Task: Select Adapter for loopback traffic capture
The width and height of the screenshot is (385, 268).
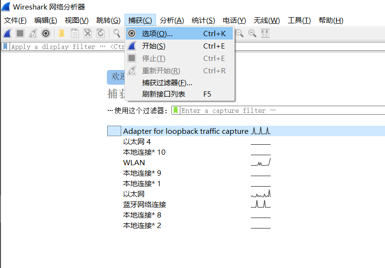Action: click(246, 131)
